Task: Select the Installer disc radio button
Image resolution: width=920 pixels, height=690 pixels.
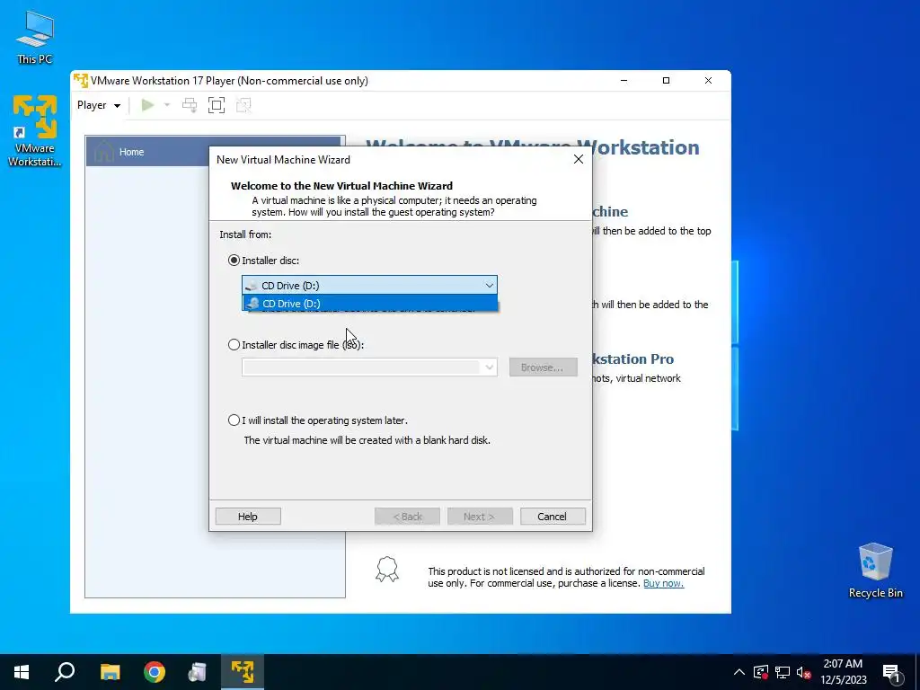Action: click(x=234, y=260)
